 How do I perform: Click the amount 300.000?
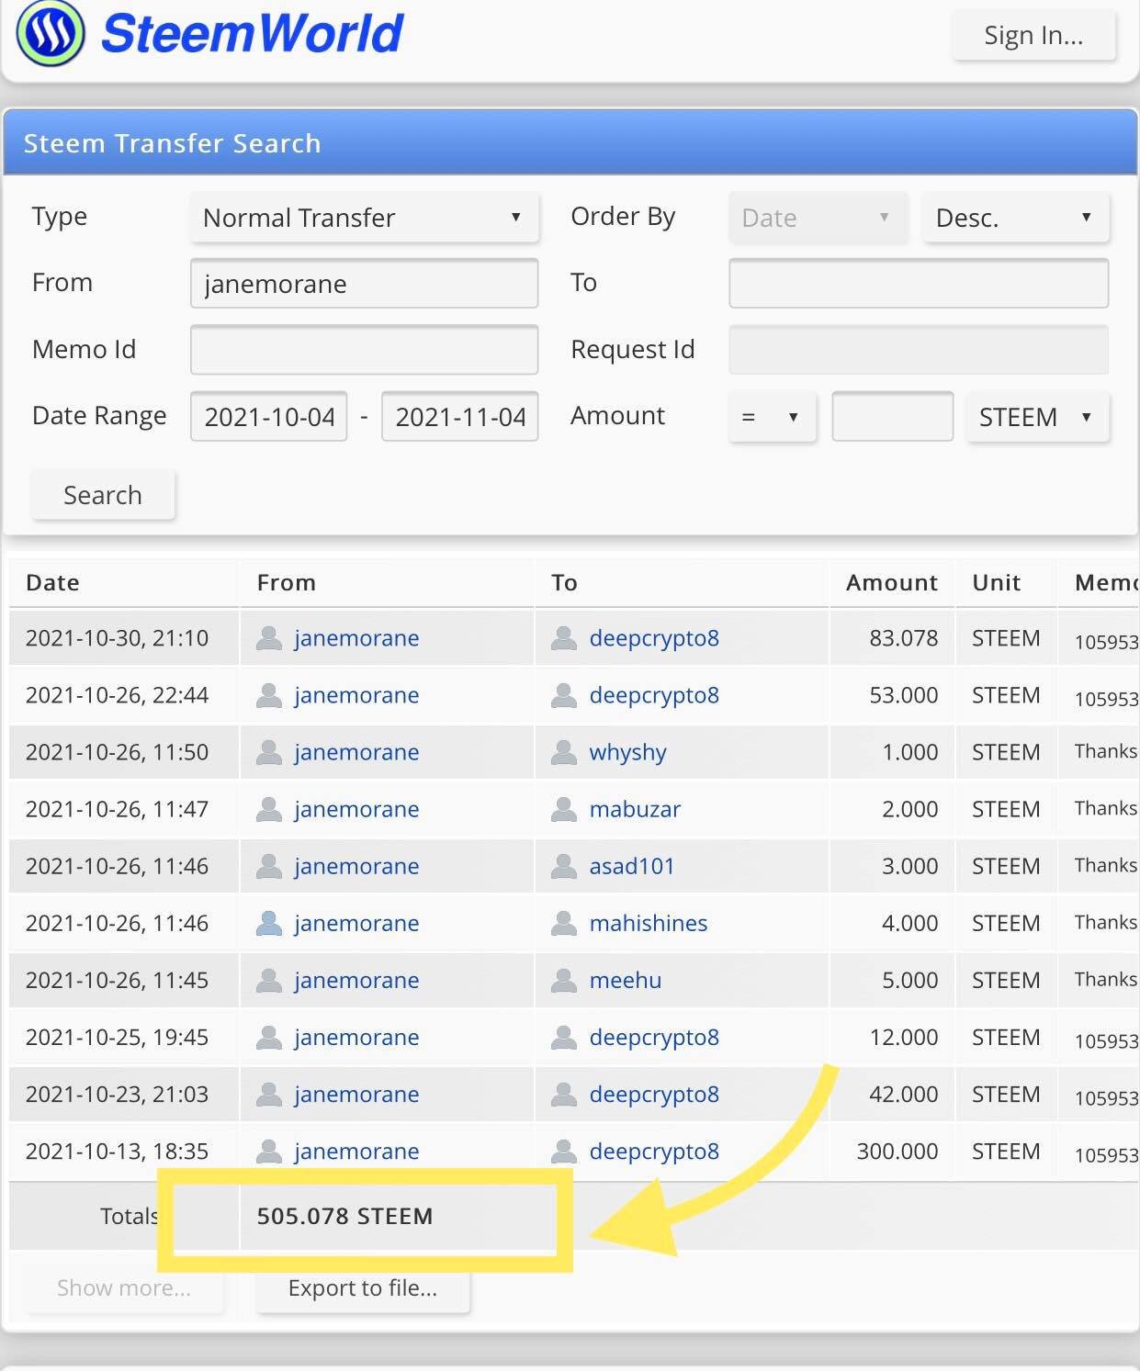897,1151
